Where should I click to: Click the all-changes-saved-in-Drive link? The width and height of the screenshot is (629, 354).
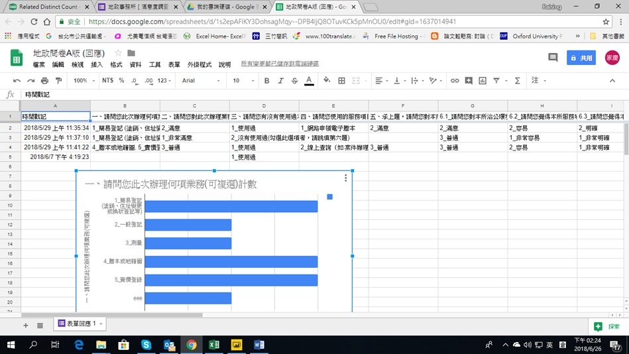[280, 64]
